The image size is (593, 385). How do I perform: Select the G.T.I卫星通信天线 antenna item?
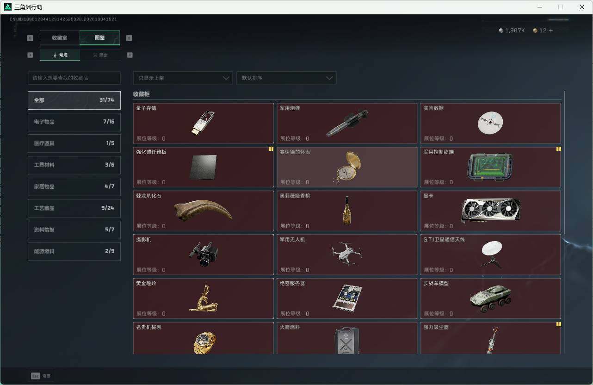(491, 255)
